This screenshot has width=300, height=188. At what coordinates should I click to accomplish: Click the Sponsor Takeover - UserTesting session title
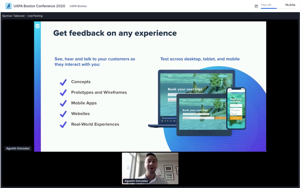[x=22, y=16]
